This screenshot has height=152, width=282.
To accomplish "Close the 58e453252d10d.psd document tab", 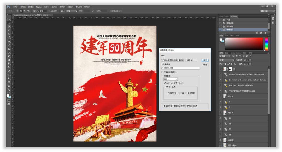I will (x=51, y=15).
